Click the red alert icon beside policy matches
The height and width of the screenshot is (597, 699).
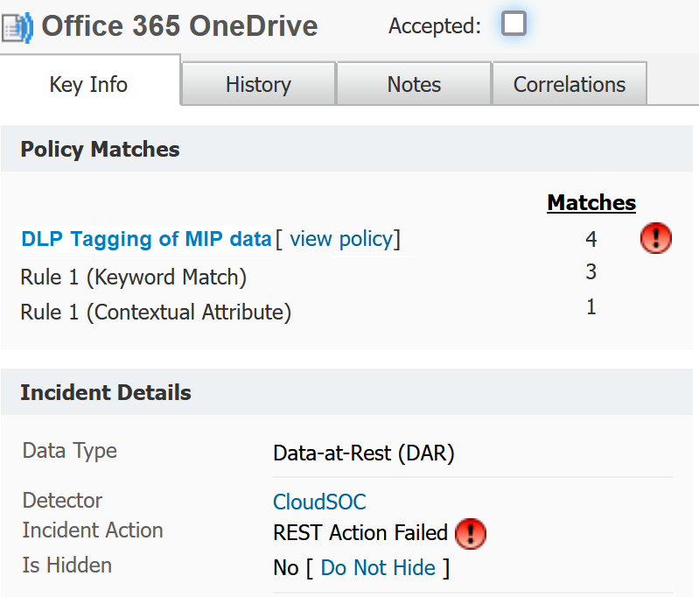656,238
